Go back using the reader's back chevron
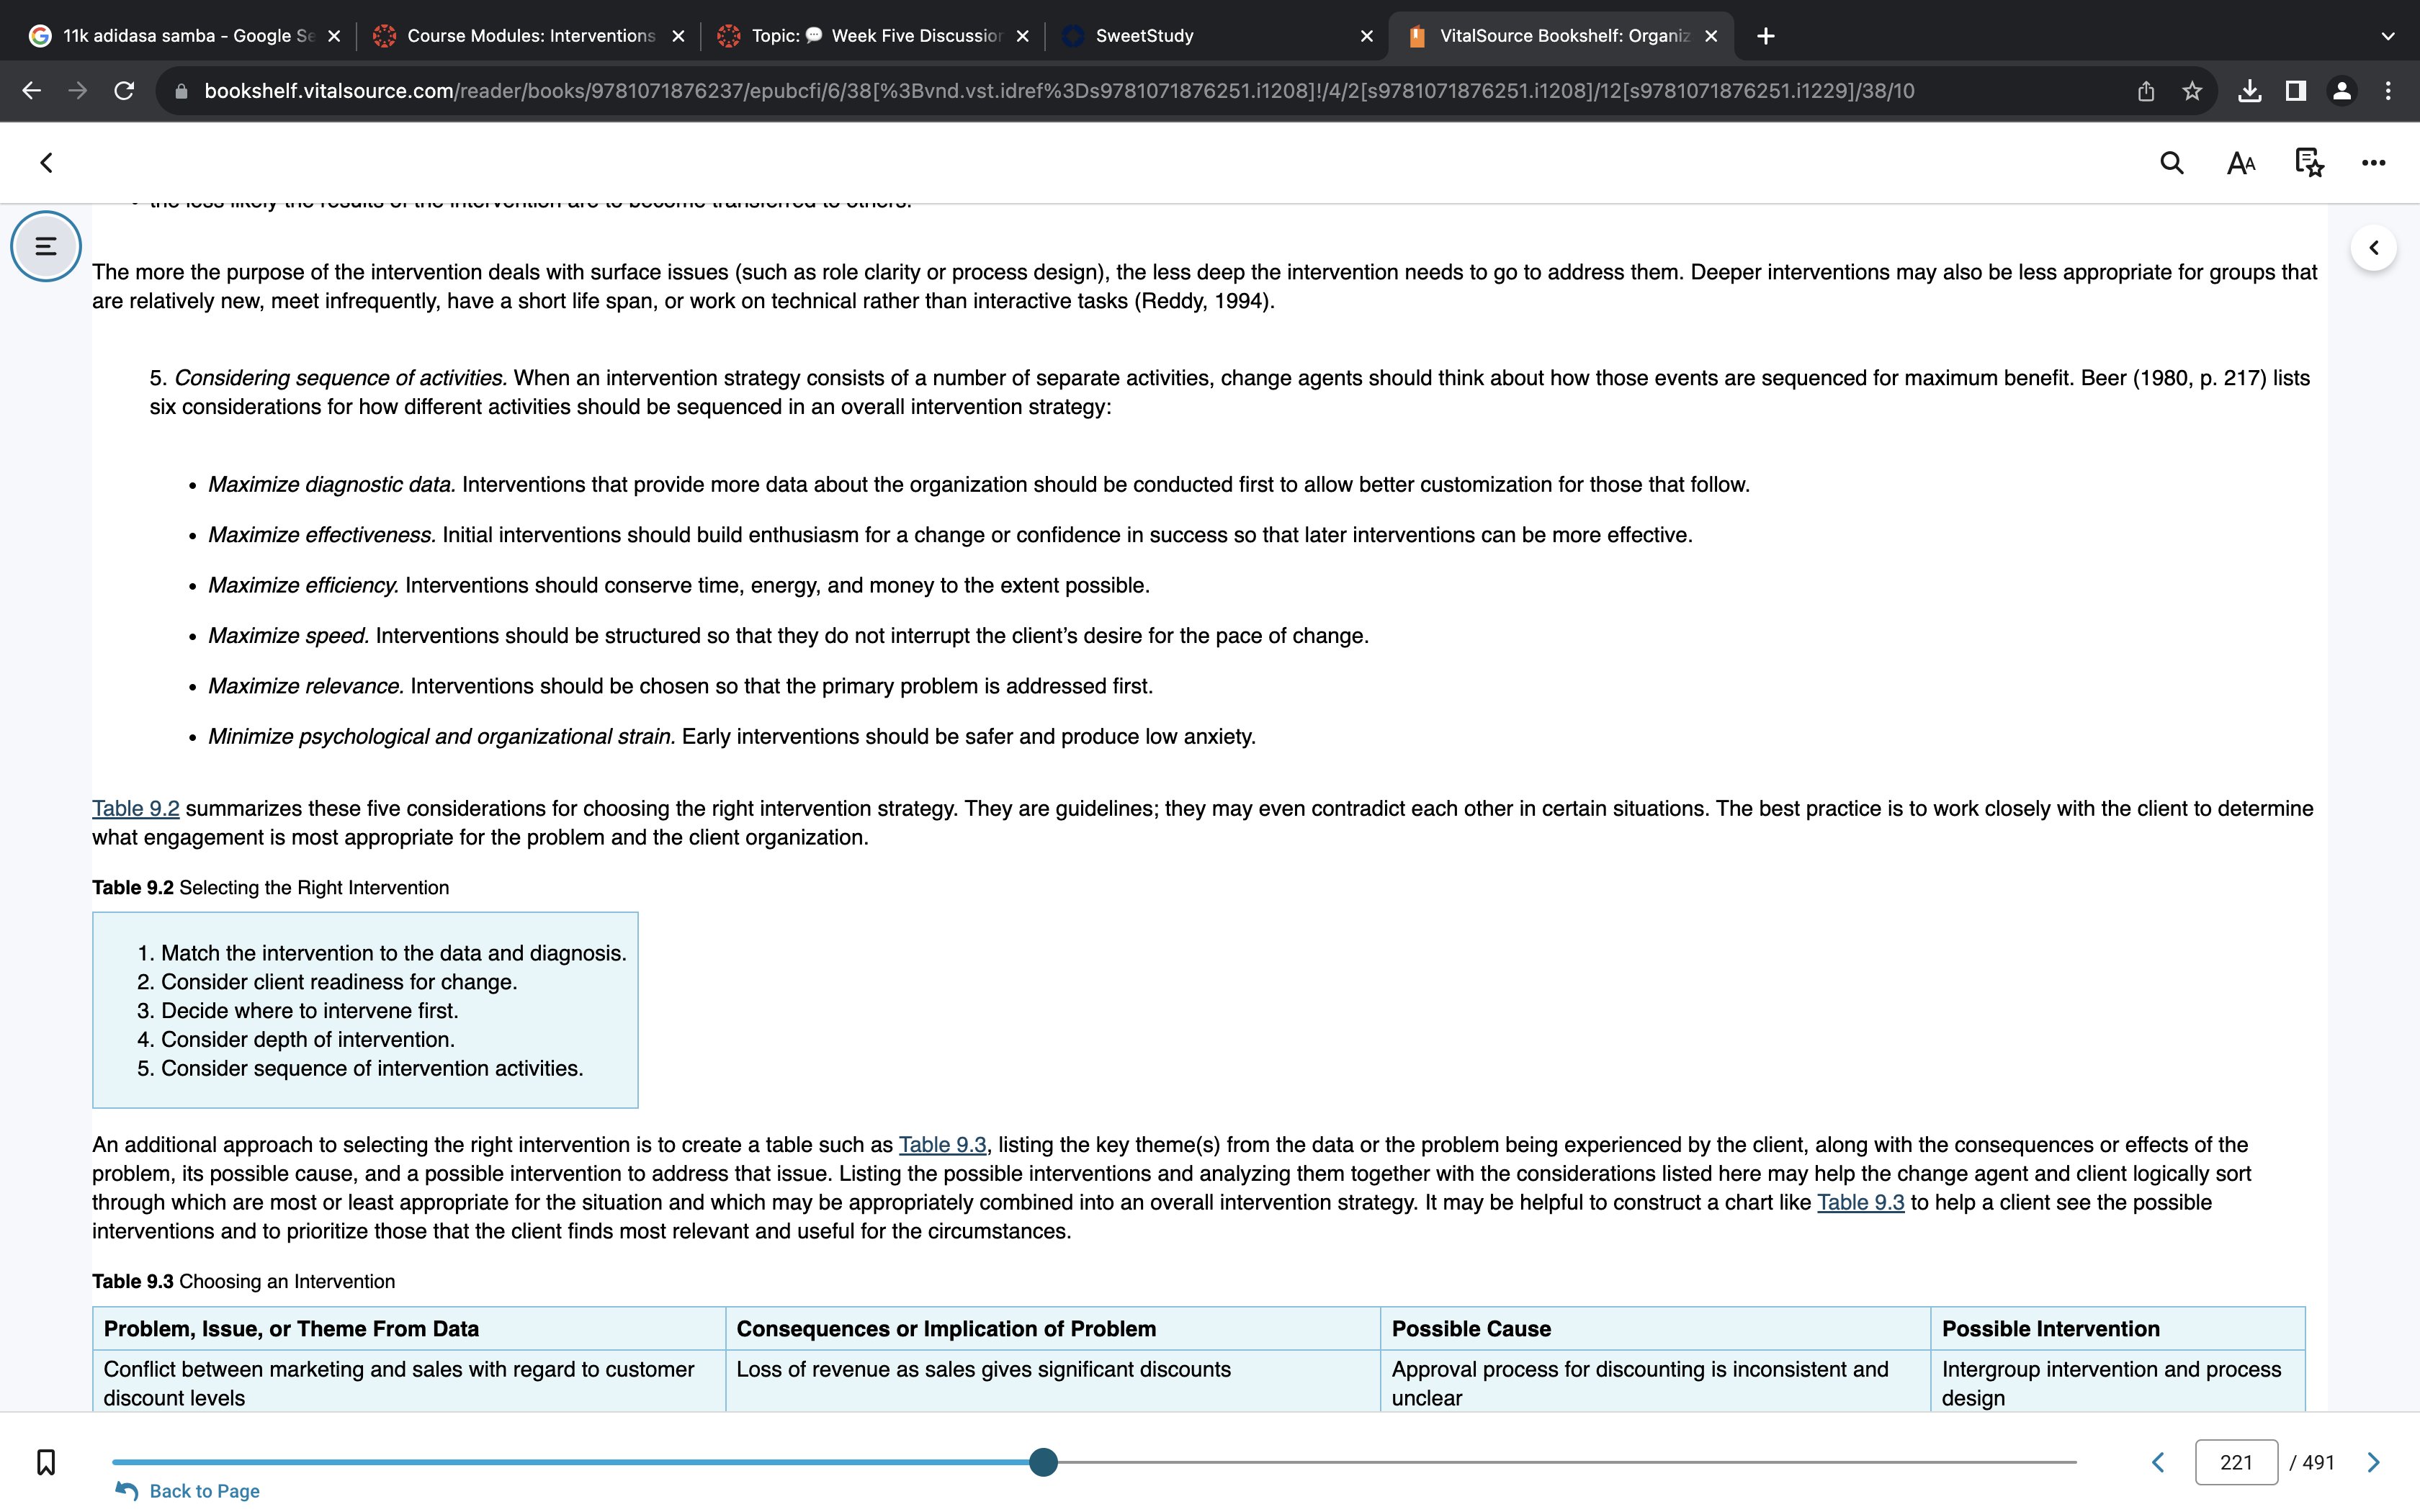The image size is (2420, 1512). point(46,163)
